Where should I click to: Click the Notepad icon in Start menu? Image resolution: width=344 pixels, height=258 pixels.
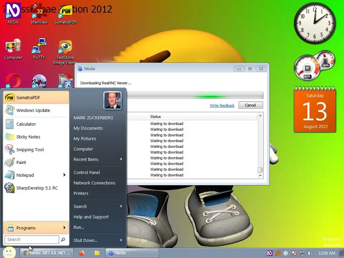point(9,175)
